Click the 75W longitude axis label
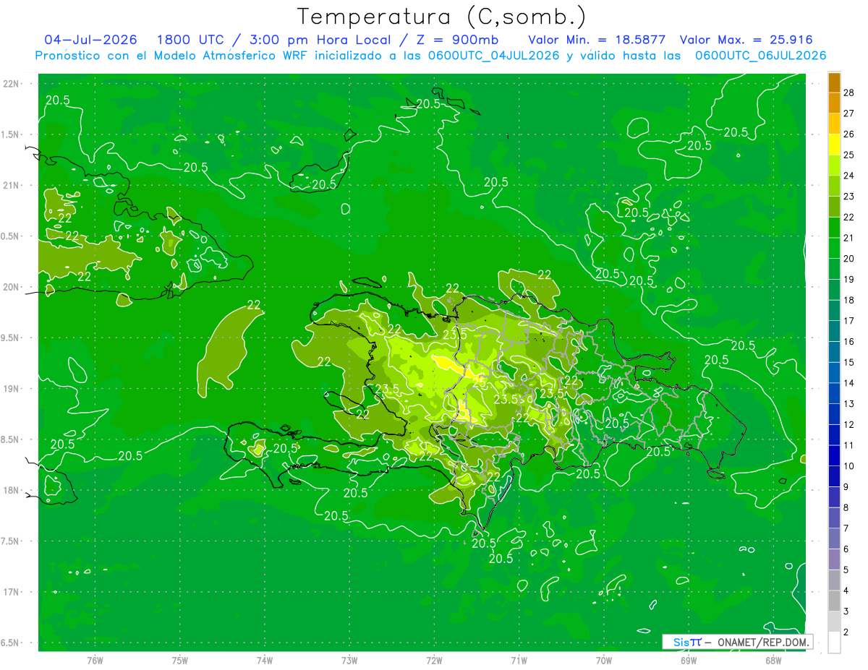Image resolution: width=868 pixels, height=670 pixels. (180, 660)
